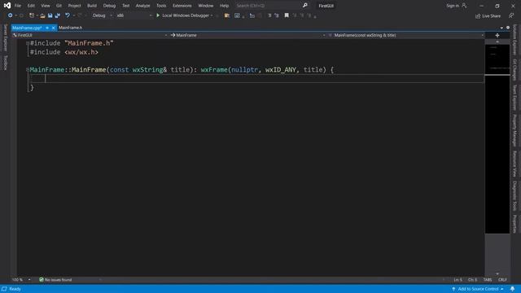Screen dimensions: 521x293
Task: Click the scroll down arrow of the editor
Action: pos(497,273)
